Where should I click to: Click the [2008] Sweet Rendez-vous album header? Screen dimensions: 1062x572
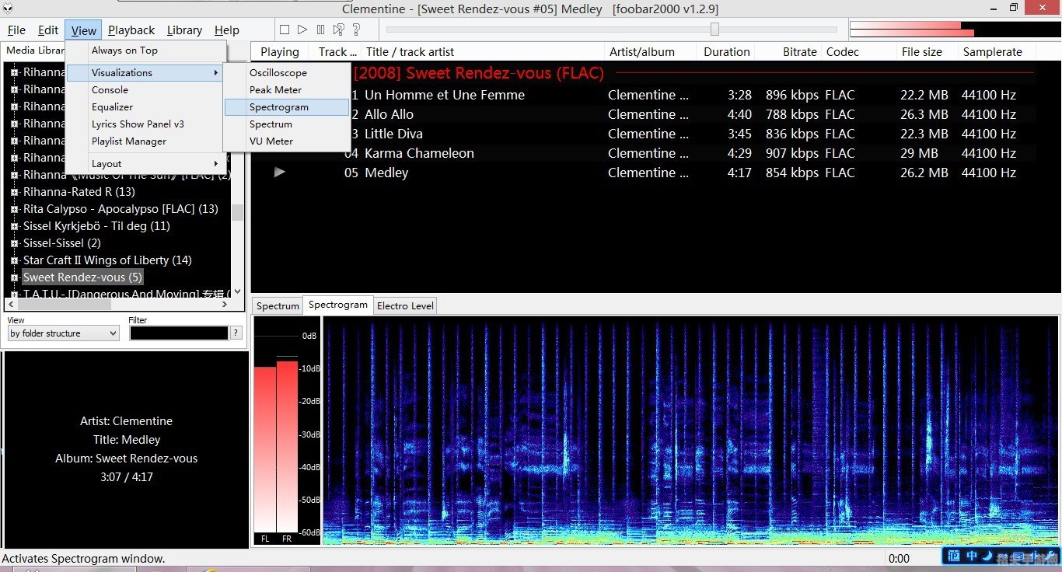click(479, 73)
